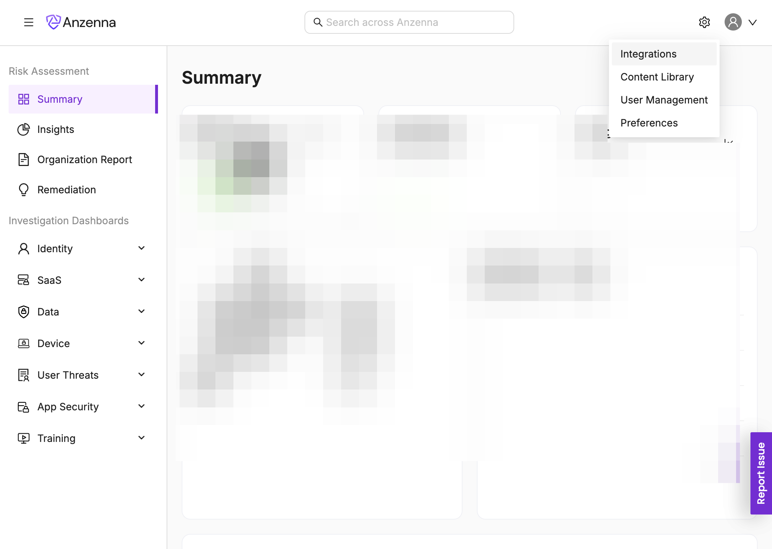The height and width of the screenshot is (549, 772).
Task: Select Integrations from settings menu
Action: click(648, 54)
